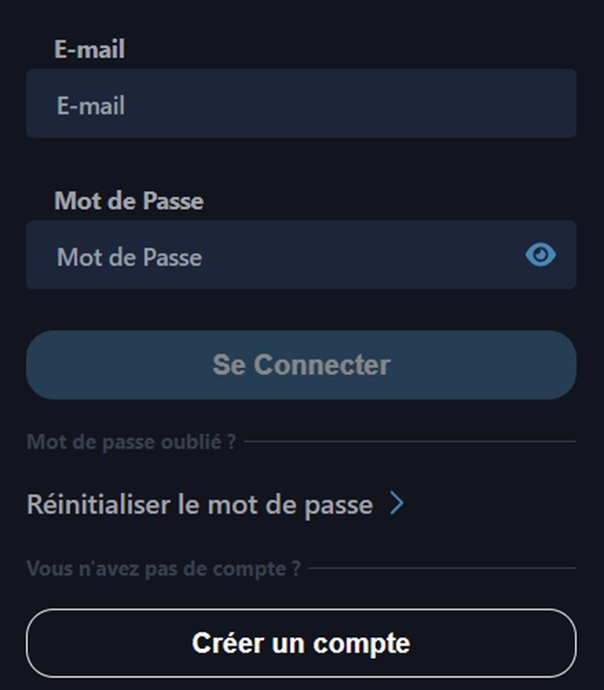The width and height of the screenshot is (604, 690).
Task: Click the "Vous n'avez pas de compte ?" text
Action: pyautogui.click(x=164, y=569)
